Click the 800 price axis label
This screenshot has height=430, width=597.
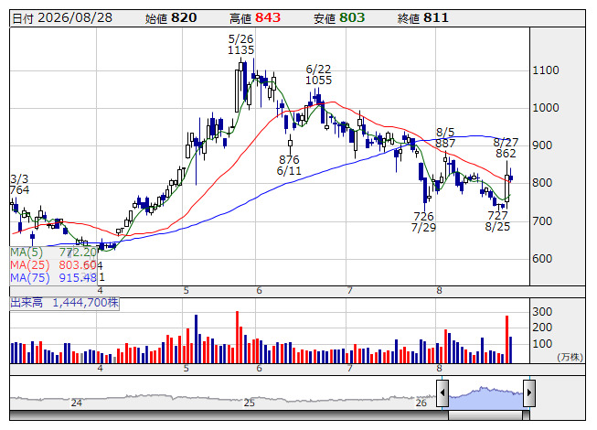[x=542, y=183]
